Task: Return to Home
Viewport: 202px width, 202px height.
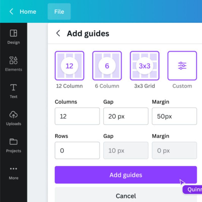Action: (28, 12)
